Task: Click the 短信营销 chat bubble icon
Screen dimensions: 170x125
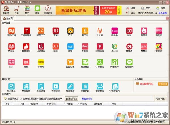Action: [x=129, y=62]
